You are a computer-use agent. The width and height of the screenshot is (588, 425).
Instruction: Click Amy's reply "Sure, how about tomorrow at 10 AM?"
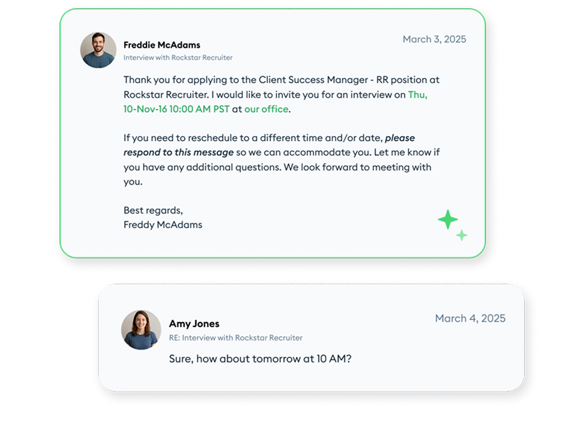[x=260, y=358]
